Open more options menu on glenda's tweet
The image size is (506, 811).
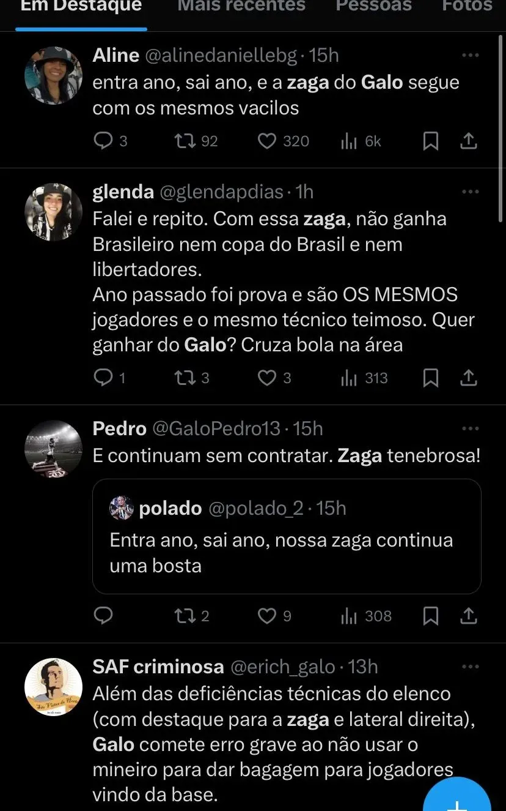point(470,192)
